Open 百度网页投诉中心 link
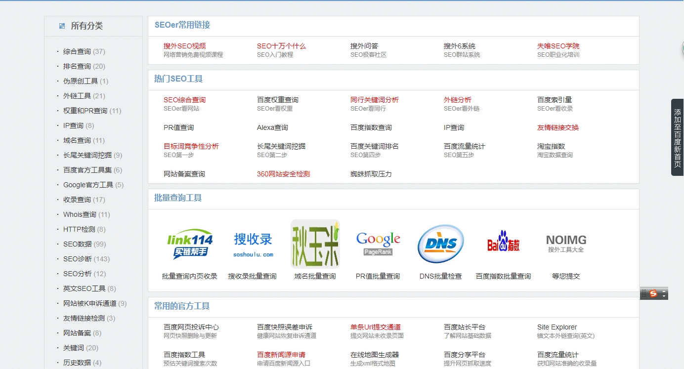The height and width of the screenshot is (369, 684). 191,327
